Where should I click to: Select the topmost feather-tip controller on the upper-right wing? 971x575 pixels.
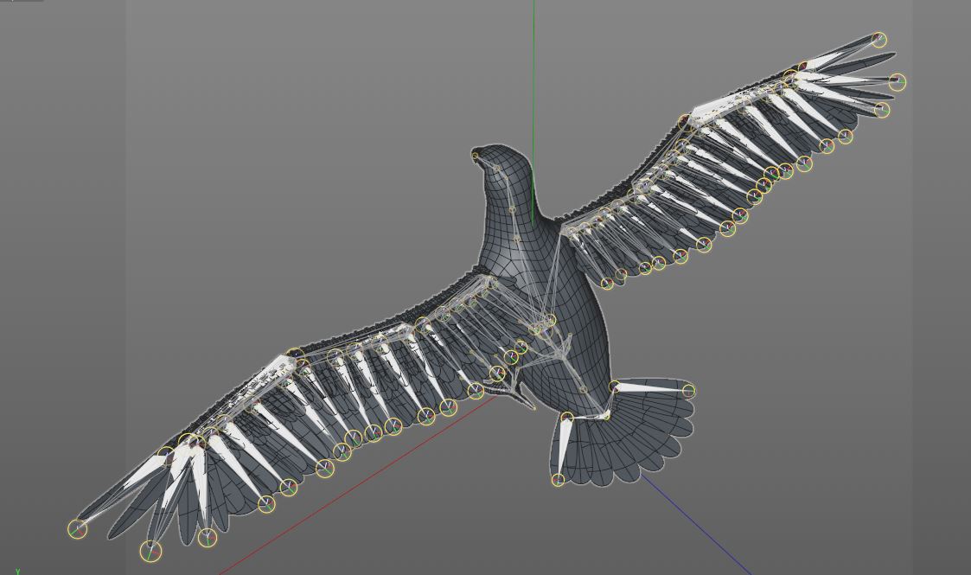(x=878, y=40)
